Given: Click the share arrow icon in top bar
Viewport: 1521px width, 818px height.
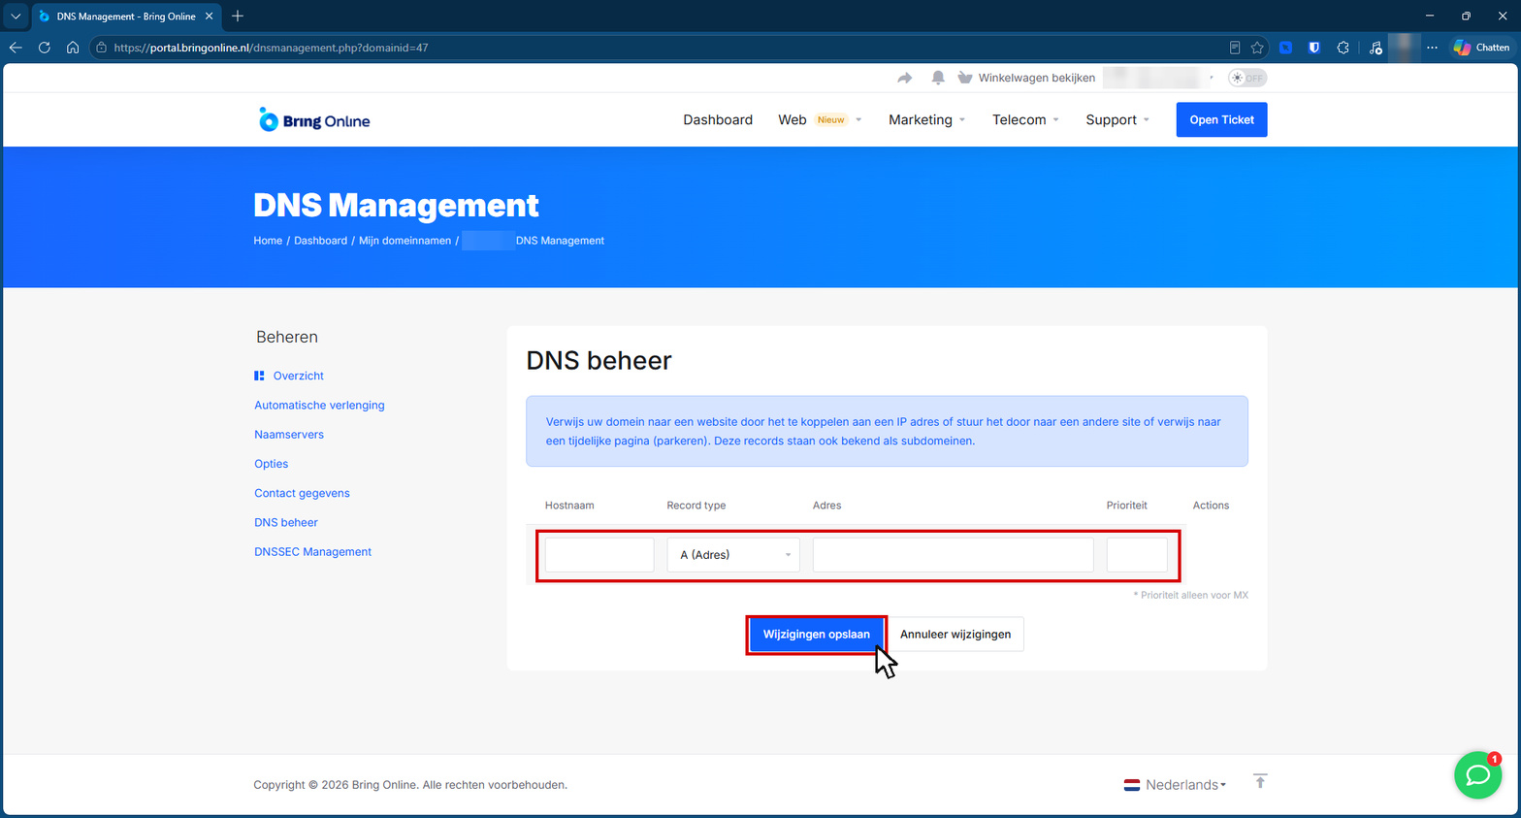Looking at the screenshot, I should coord(905,78).
